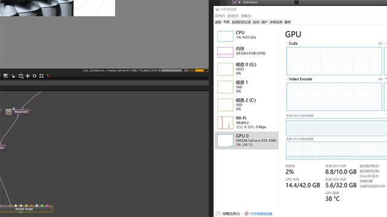Click the leftmost render viewport toolbar icon
387x217 pixels.
[x=5, y=76]
